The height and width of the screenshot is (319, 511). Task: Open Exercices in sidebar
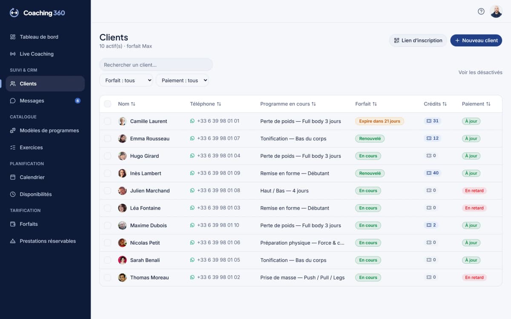pos(45,148)
